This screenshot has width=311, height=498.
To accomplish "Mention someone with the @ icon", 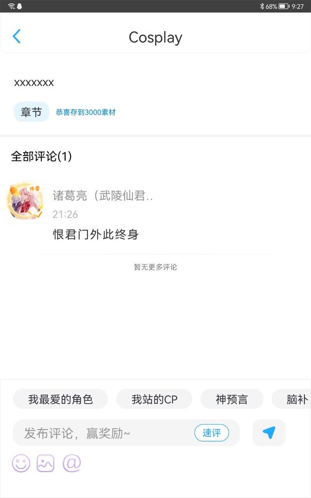I will (x=72, y=463).
